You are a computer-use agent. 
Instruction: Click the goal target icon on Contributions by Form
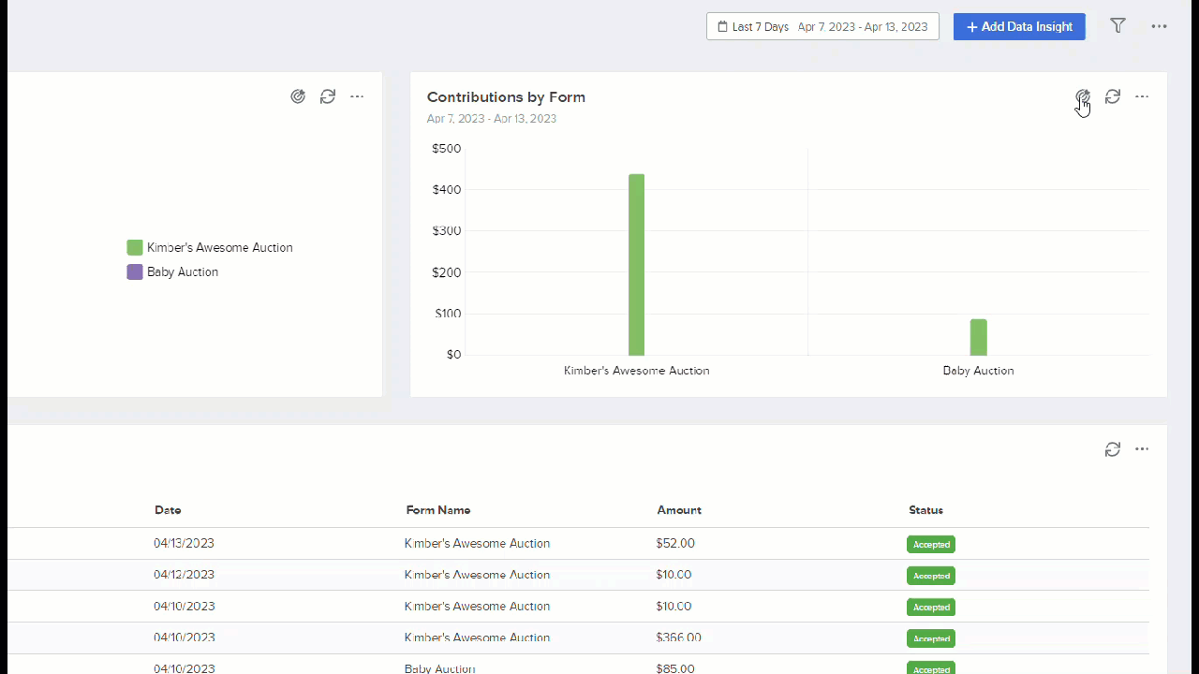coord(1082,96)
